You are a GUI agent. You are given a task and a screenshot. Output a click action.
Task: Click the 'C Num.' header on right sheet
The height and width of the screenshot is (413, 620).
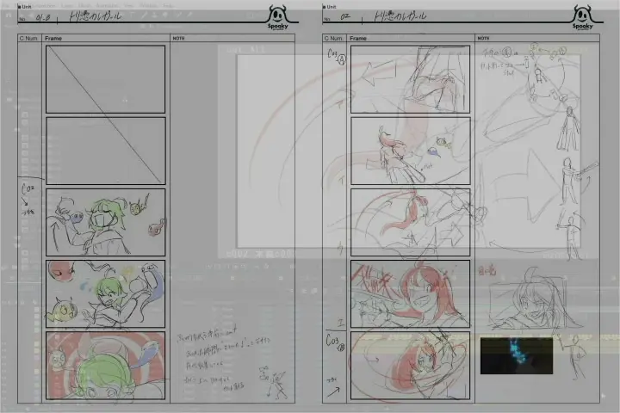[x=333, y=39]
